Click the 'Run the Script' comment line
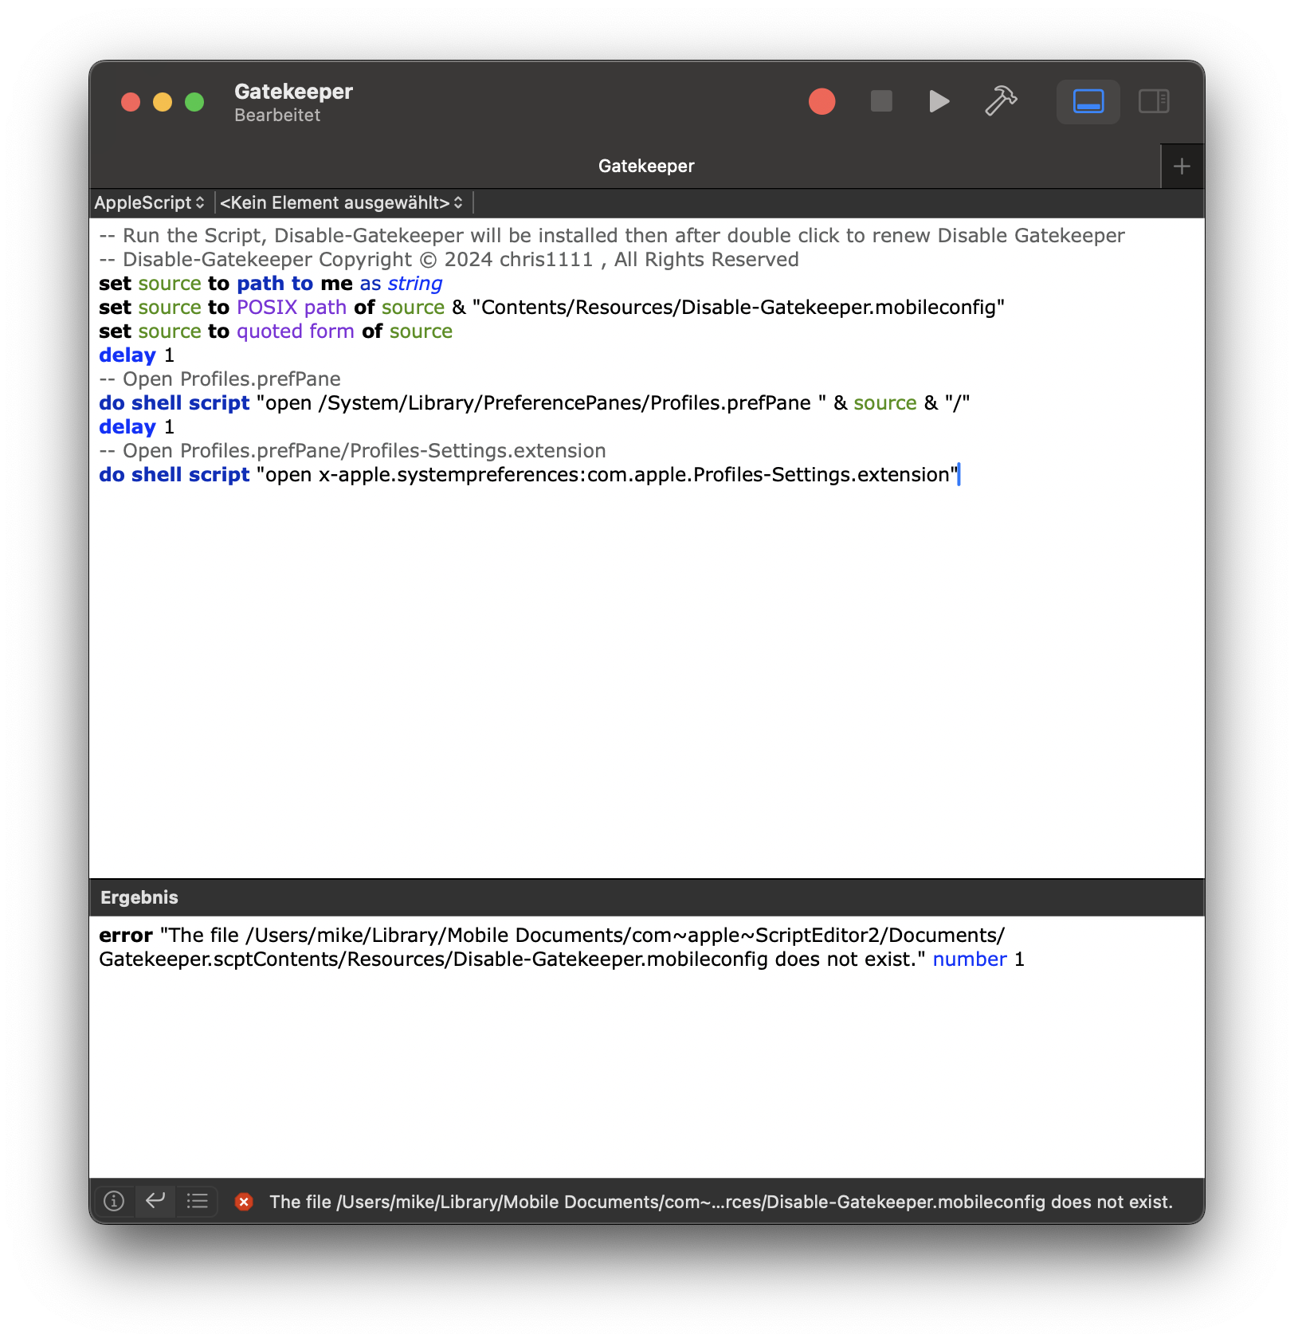 coord(612,236)
